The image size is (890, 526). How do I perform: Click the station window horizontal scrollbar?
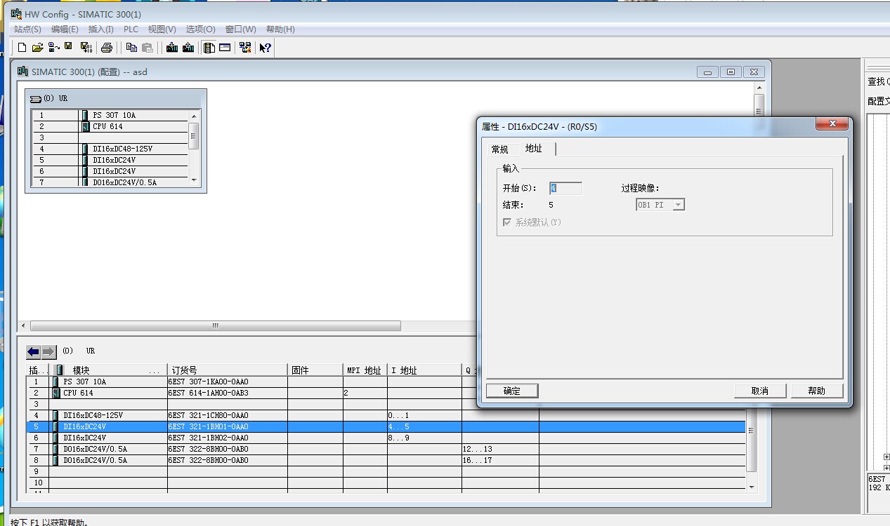216,325
